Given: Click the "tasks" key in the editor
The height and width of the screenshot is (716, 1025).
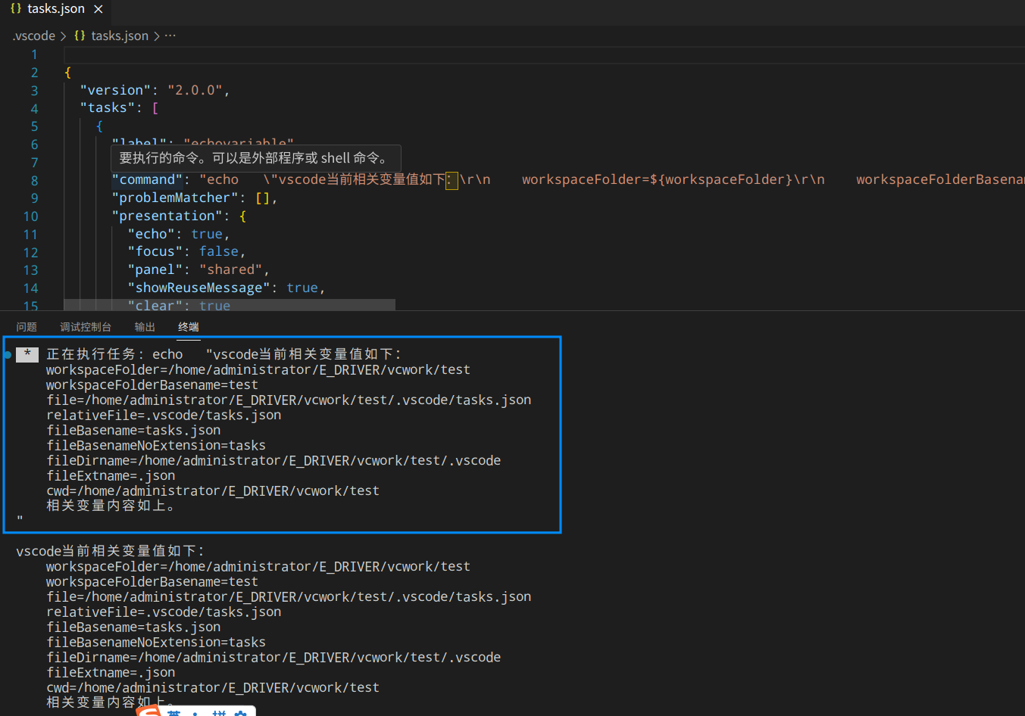Looking at the screenshot, I should pos(108,107).
